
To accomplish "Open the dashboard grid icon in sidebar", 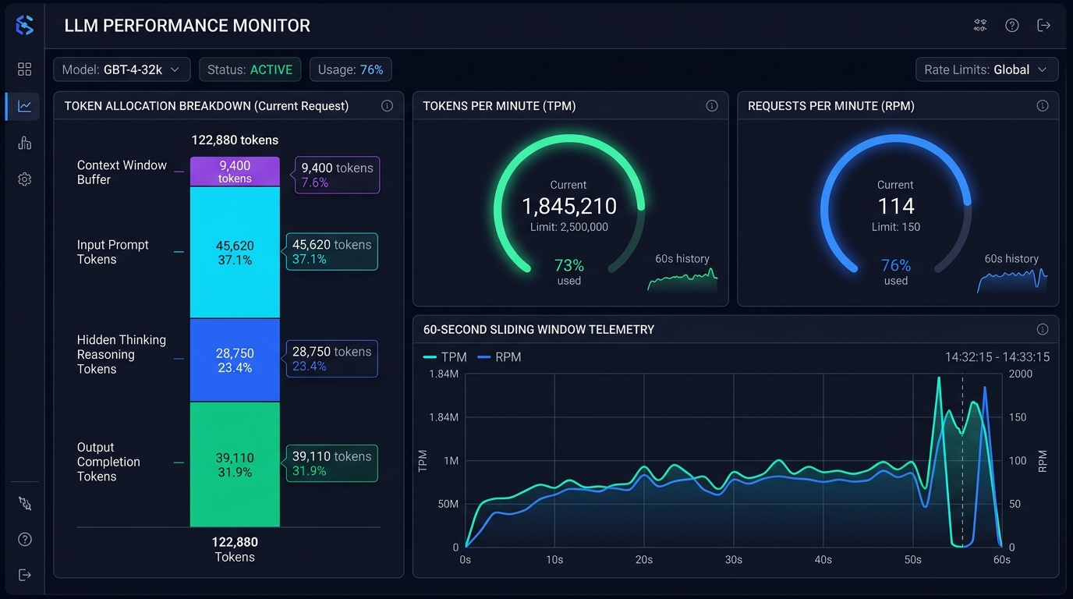I will coord(24,69).
